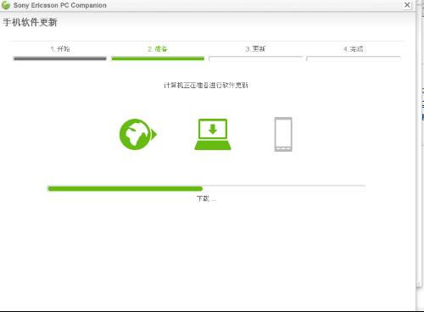This screenshot has width=424, height=312.
Task: Select step 2. 准备 label
Action: point(158,49)
